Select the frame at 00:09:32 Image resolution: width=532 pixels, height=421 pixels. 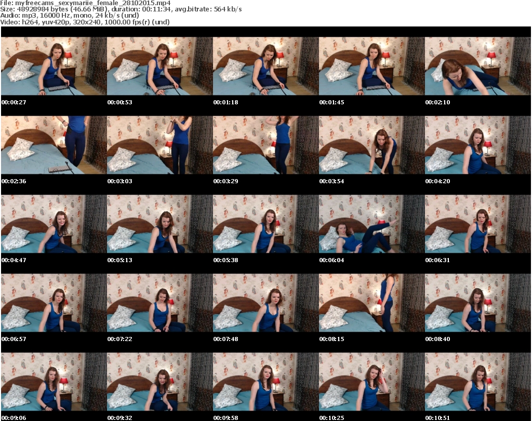coord(160,382)
